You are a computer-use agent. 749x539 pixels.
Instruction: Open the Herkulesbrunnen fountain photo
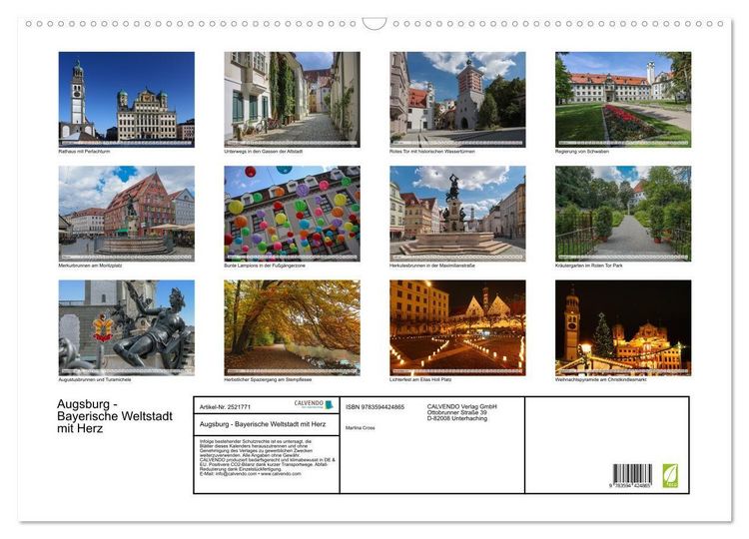coord(457,214)
